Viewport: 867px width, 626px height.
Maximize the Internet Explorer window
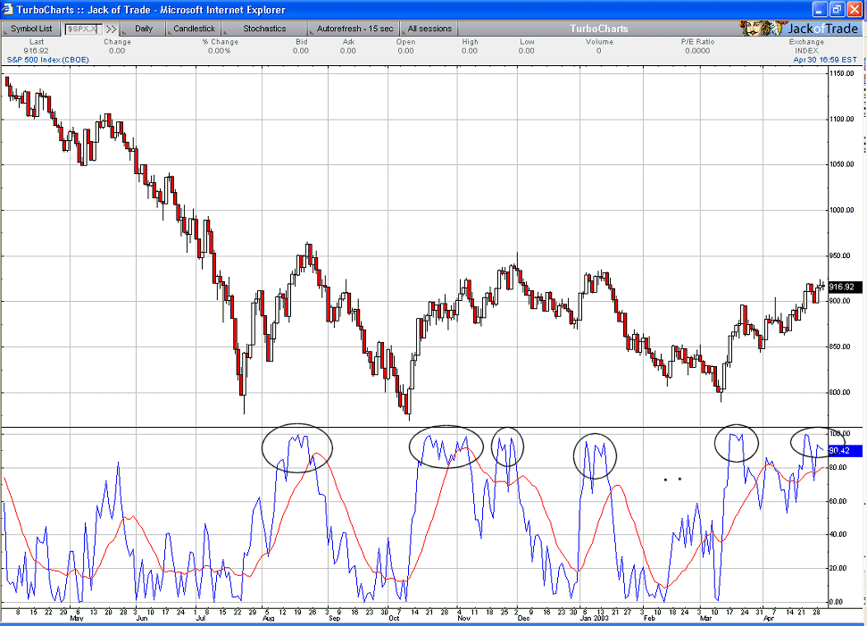(x=837, y=10)
